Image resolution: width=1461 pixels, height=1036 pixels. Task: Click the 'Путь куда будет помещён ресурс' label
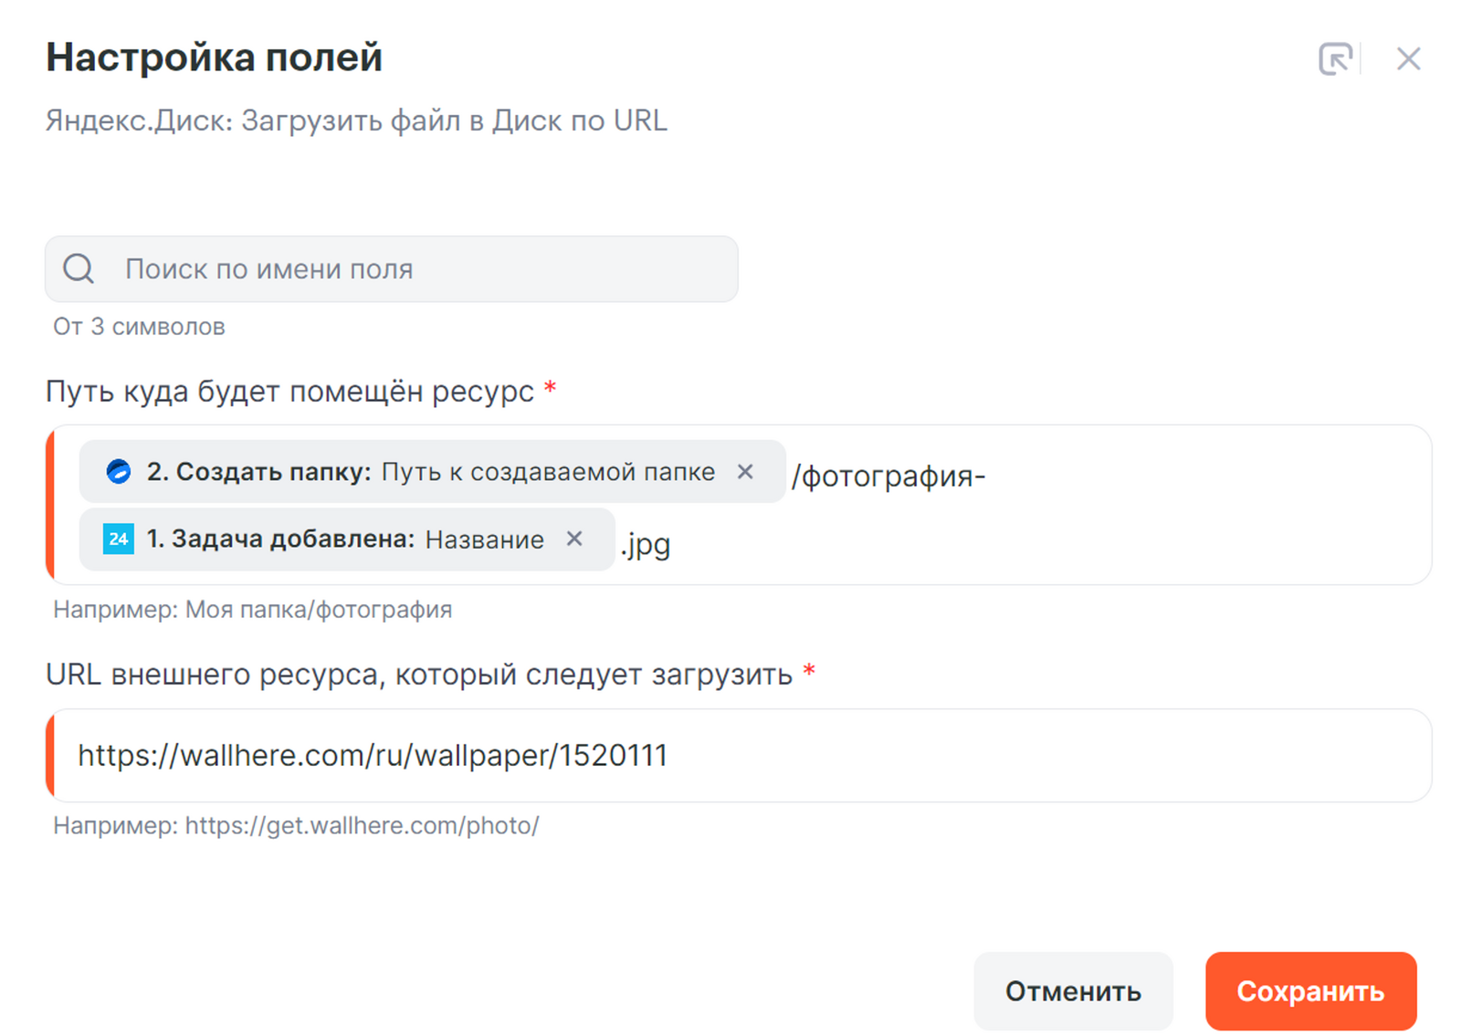coord(289,392)
